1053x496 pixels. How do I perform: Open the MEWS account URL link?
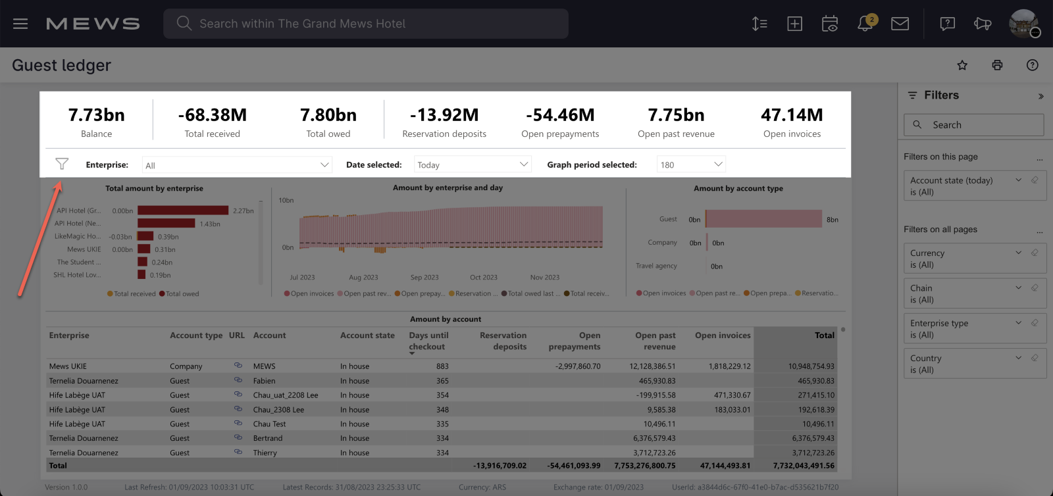pyautogui.click(x=238, y=366)
